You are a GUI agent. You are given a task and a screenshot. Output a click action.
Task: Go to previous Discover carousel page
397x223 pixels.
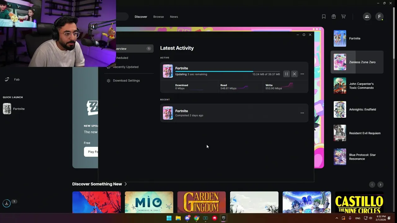[372, 185]
